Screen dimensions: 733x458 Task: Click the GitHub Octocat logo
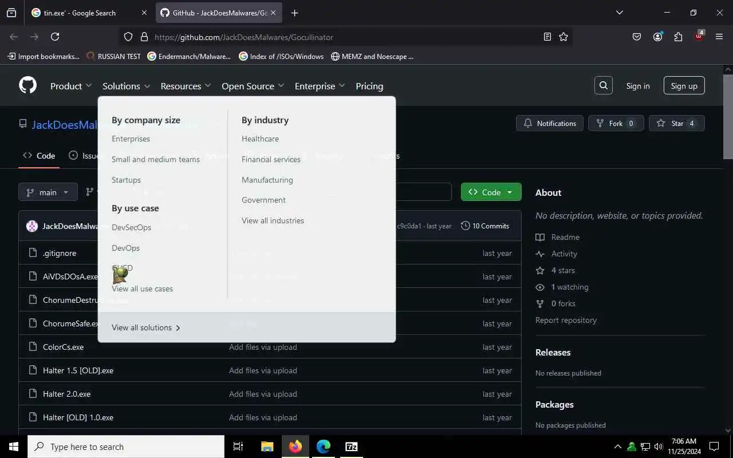pyautogui.click(x=27, y=85)
